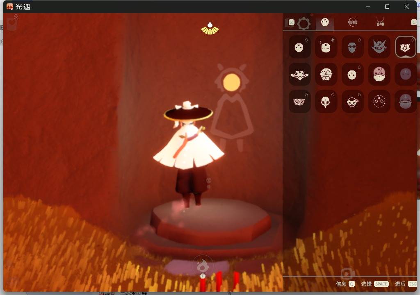
Task: Pick the gray veiled face mask
Action: point(352,47)
